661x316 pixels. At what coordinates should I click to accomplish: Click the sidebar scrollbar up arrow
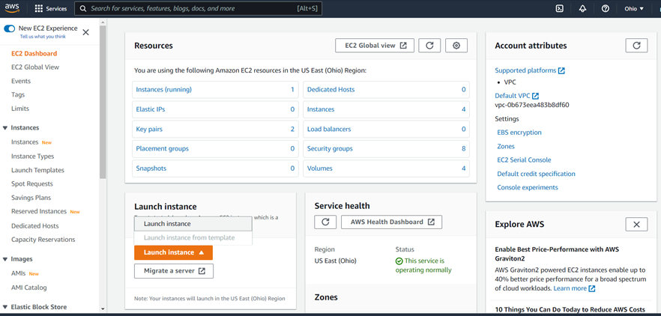coord(103,22)
